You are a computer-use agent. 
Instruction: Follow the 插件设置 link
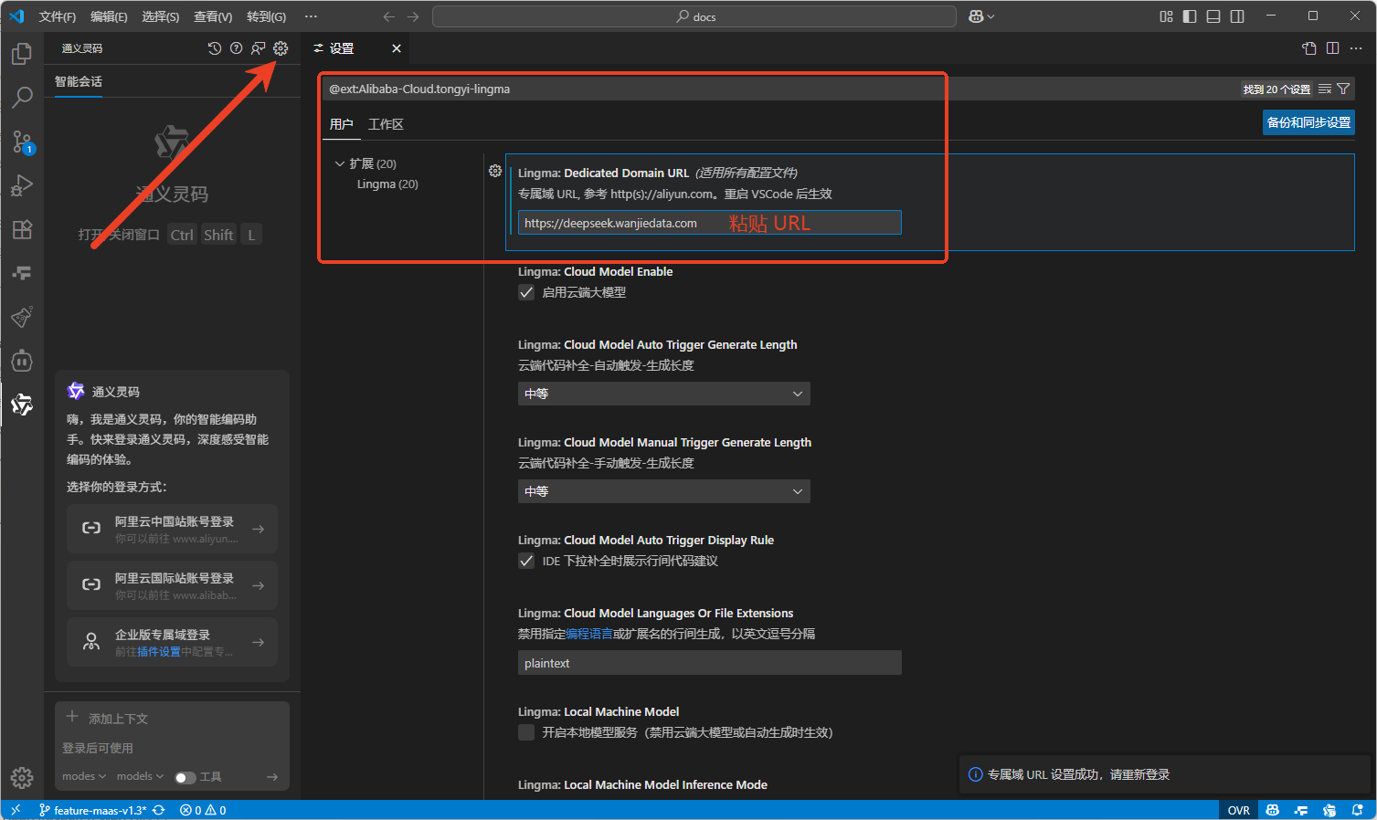[x=159, y=652]
